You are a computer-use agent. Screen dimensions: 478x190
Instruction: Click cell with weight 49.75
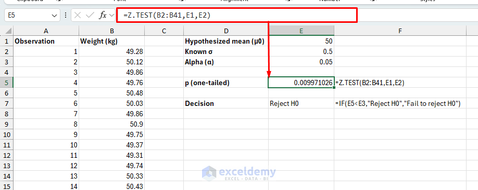click(x=112, y=134)
